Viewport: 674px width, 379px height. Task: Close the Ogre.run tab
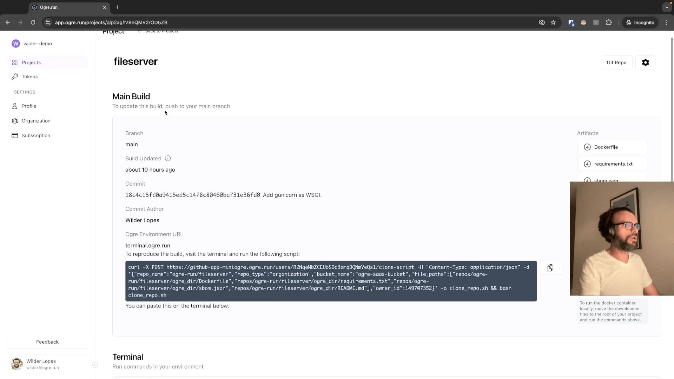[105, 7]
